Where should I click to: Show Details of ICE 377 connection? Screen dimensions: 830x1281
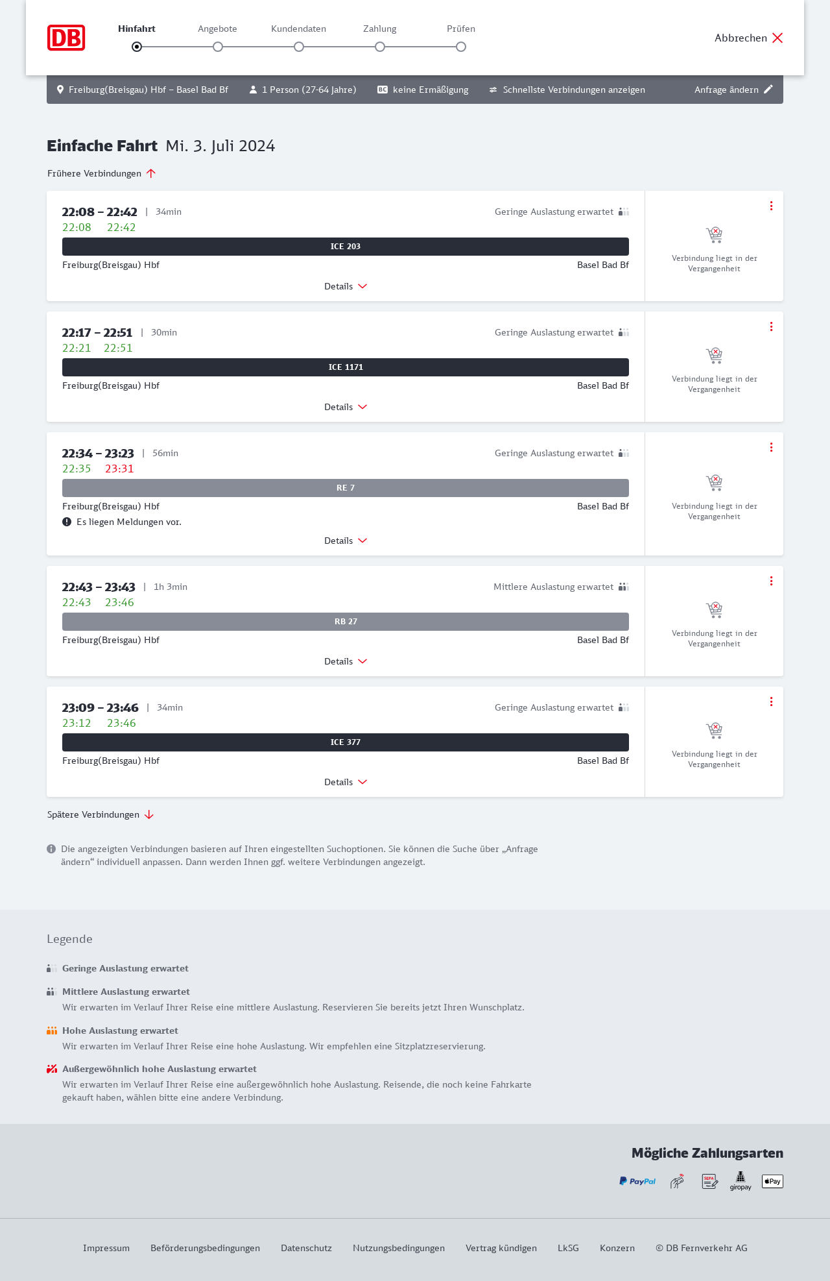tap(346, 782)
